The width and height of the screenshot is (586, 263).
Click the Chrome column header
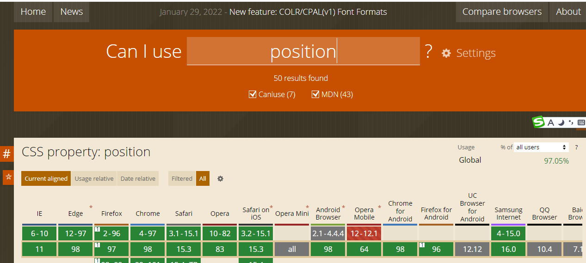coord(148,214)
